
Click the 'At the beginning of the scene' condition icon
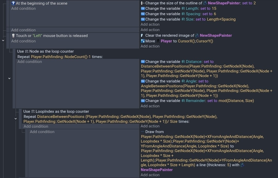13,3
